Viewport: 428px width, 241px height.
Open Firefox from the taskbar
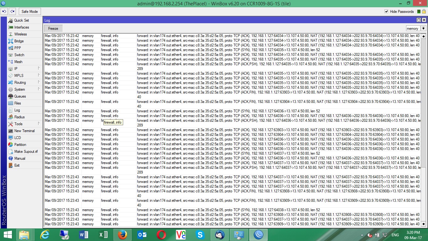point(123,235)
